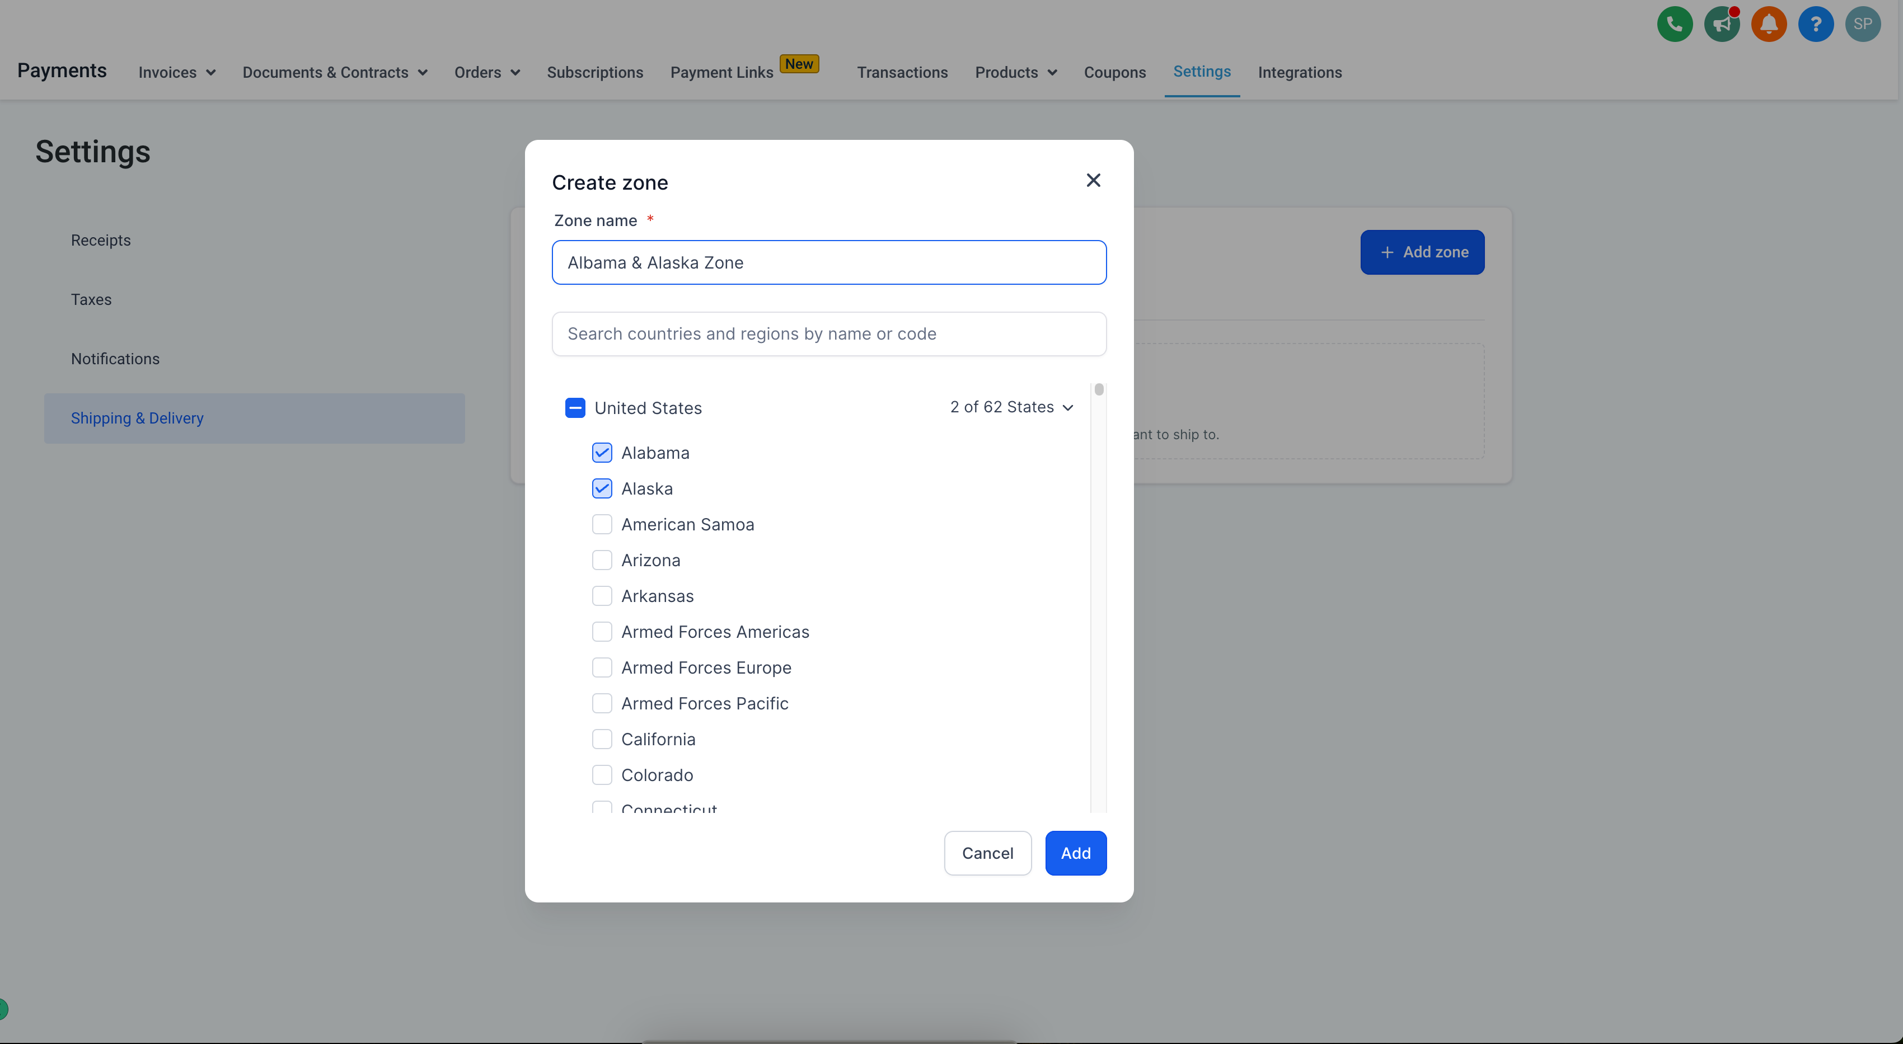Check the California checkbox
Viewport: 1903px width, 1044px height.
(x=601, y=739)
